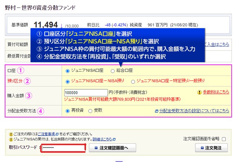
Task: Click the 純資産 961 百万円 value
Action: coord(158,25)
